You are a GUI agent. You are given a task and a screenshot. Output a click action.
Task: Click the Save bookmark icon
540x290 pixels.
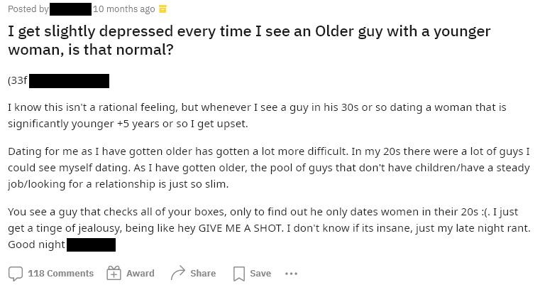[x=239, y=273]
